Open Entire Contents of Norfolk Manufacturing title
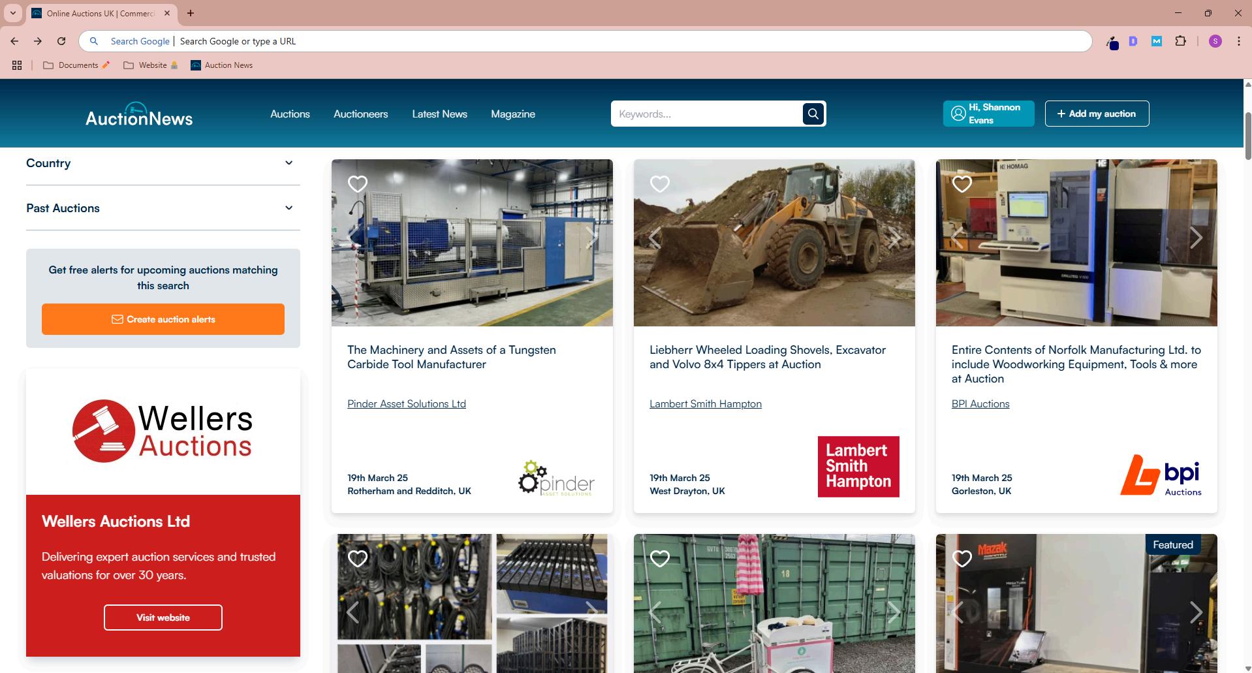Image resolution: width=1252 pixels, height=673 pixels. click(x=1076, y=364)
